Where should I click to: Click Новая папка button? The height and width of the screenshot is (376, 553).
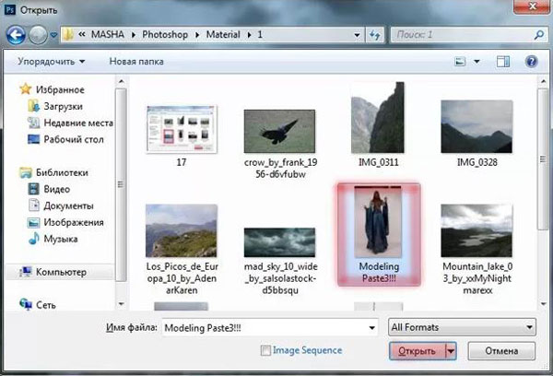(136, 62)
